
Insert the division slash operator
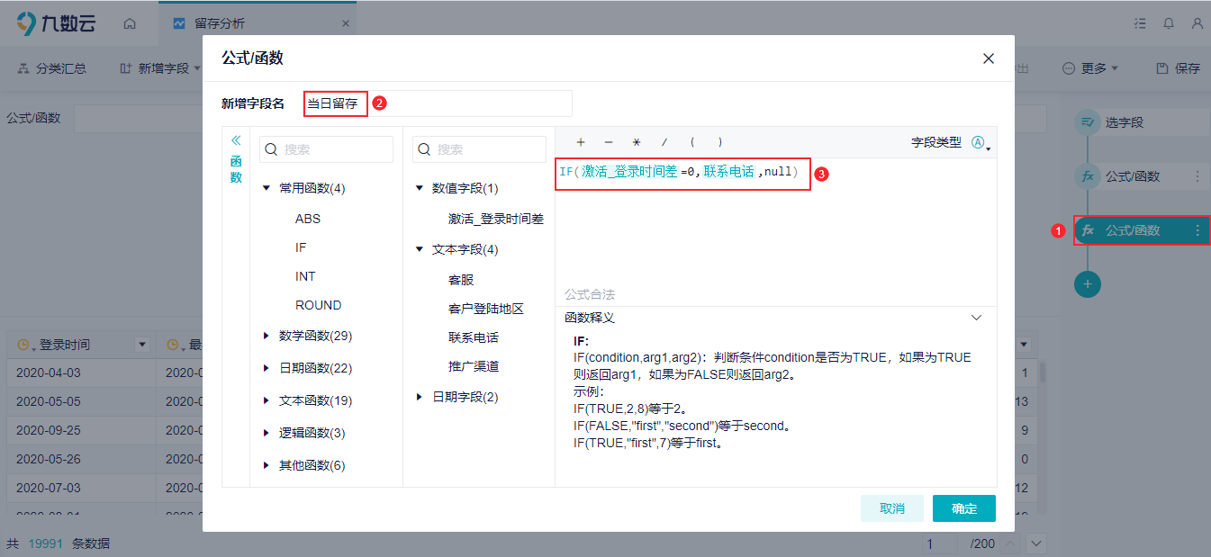click(x=664, y=142)
